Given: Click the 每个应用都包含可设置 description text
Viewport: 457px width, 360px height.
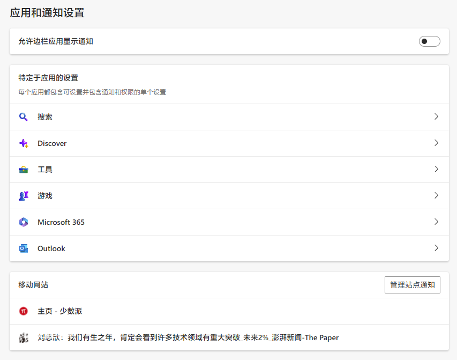Looking at the screenshot, I should [x=92, y=92].
